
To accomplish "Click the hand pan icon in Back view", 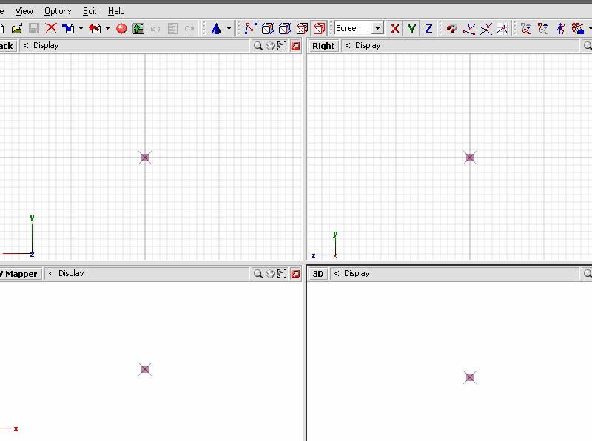I will (x=270, y=46).
